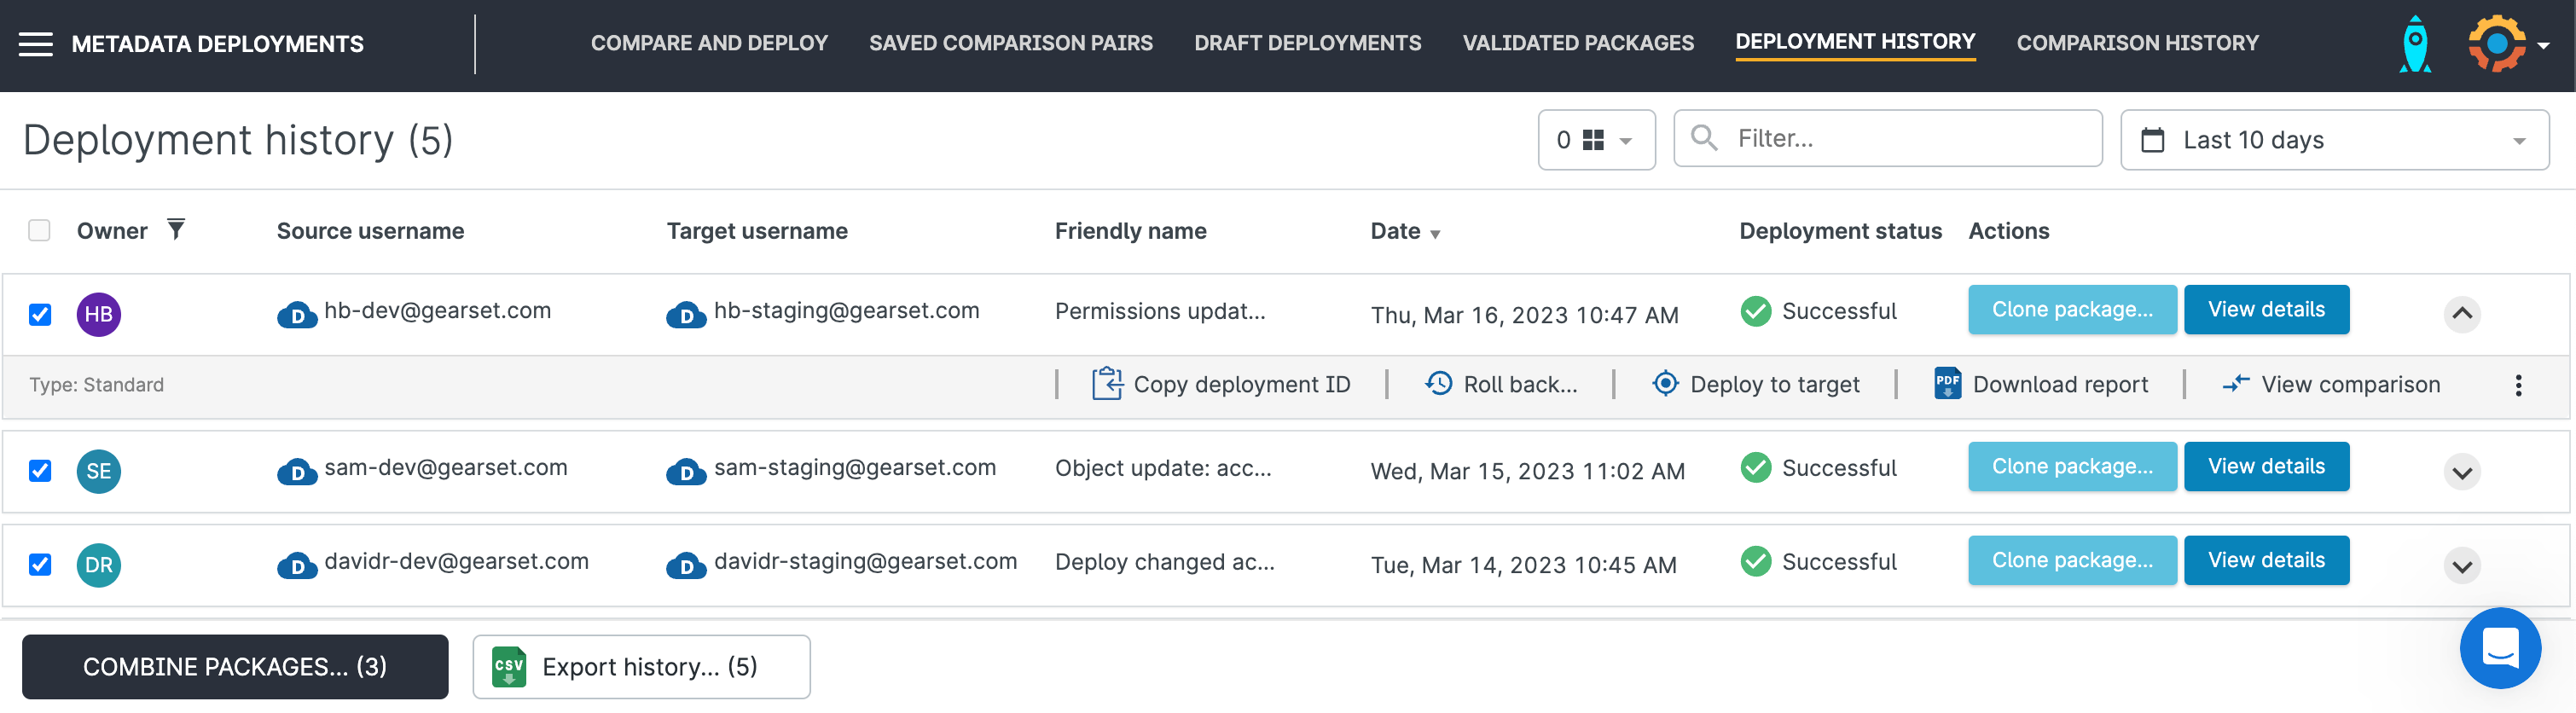Image resolution: width=2576 pixels, height=713 pixels.
Task: Open the Last 10 days date dropdown
Action: click(x=2333, y=140)
